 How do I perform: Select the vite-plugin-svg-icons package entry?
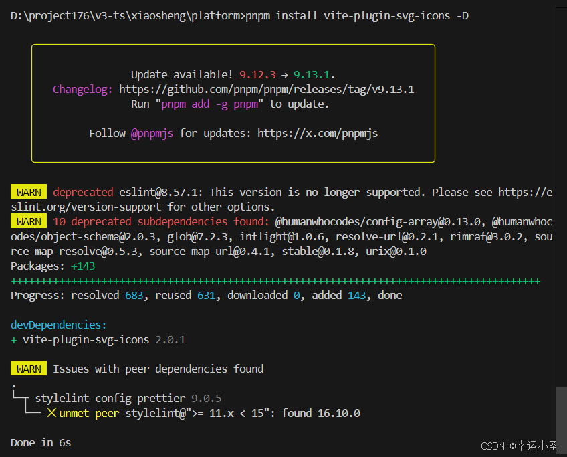85,339
